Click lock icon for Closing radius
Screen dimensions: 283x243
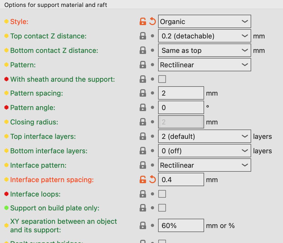(143, 122)
